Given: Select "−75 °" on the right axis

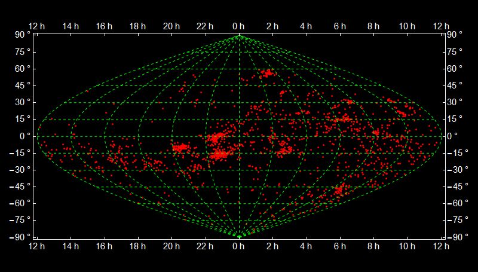Looking at the screenshot, I should click(458, 220).
